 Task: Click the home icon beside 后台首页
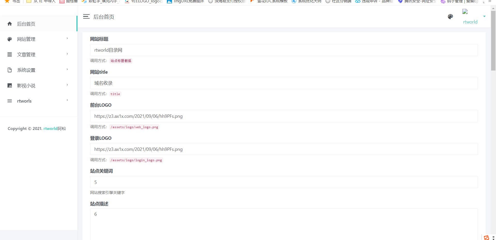(x=10, y=24)
